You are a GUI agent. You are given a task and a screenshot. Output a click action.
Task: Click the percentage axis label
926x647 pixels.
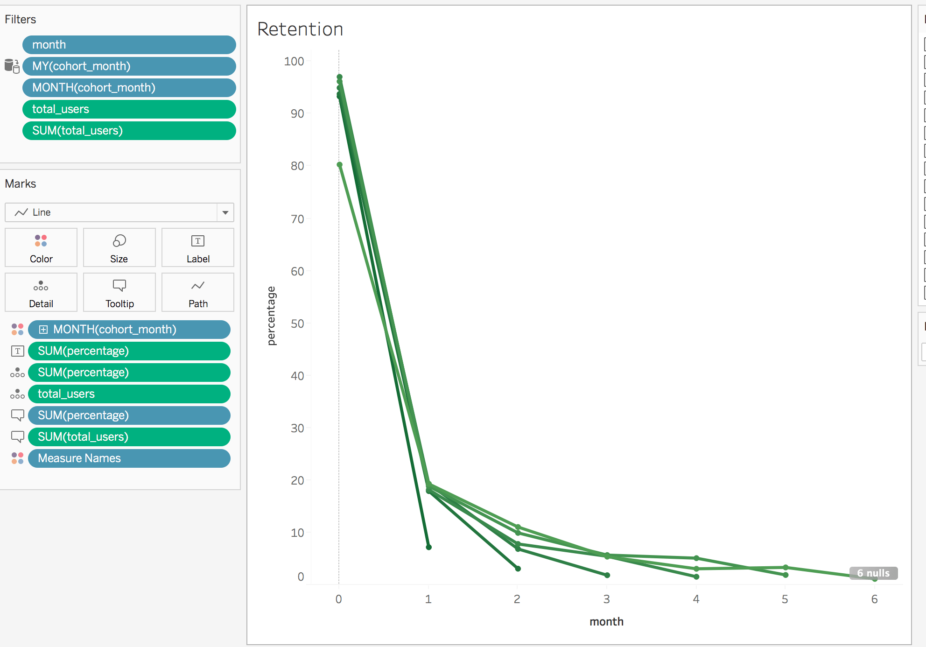pos(271,316)
